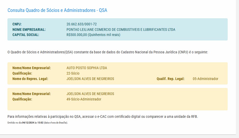Click the 49-Sócio-Administrador qualification
This screenshot has height=138, width=239.
84,99
